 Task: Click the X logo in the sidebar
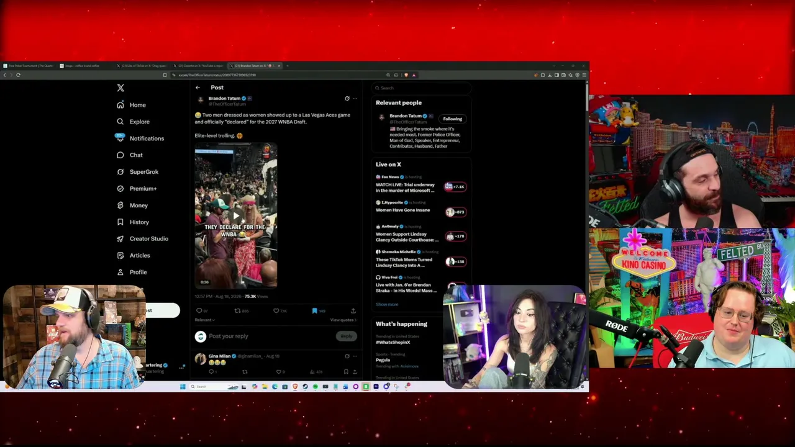pyautogui.click(x=120, y=88)
